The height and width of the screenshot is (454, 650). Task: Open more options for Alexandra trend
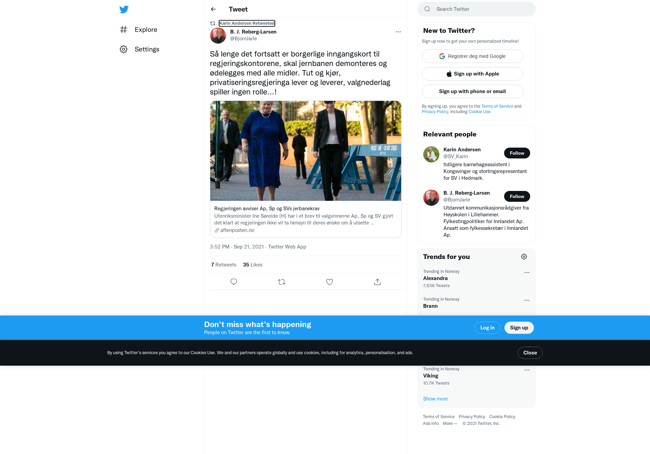527,273
